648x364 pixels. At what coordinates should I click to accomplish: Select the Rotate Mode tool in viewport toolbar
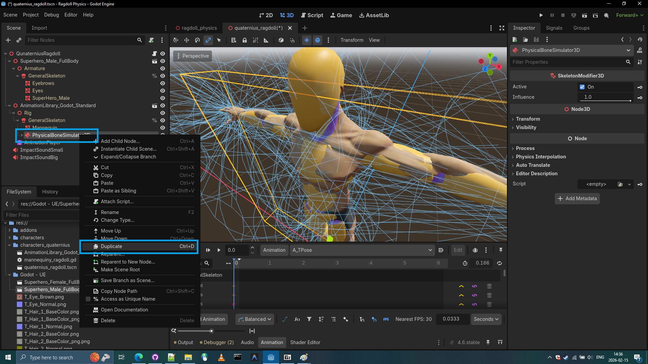(x=197, y=40)
